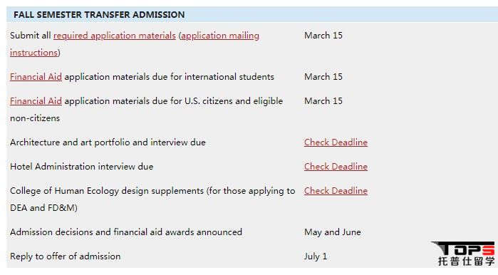Open the required application materials link

(x=114, y=35)
